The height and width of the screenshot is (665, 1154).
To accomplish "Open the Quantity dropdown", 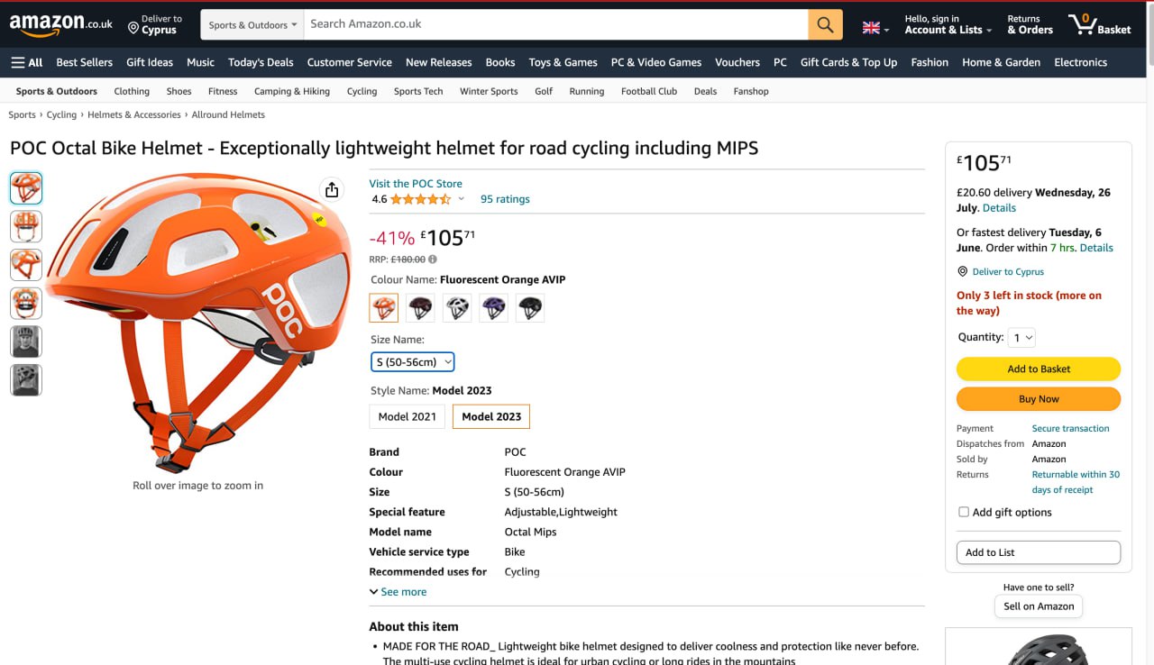I will (1022, 338).
